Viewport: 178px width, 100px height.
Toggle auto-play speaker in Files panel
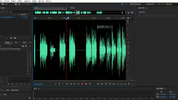tap(15, 38)
